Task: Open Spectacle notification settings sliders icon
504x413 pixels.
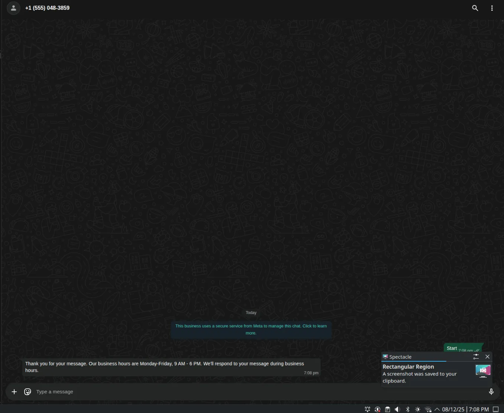Action: (x=476, y=357)
